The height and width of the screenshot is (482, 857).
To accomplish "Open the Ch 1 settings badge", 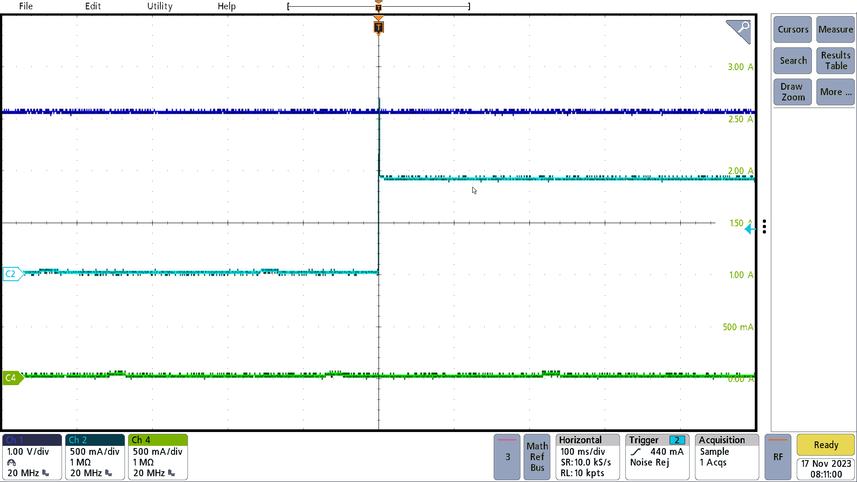I will pos(32,457).
